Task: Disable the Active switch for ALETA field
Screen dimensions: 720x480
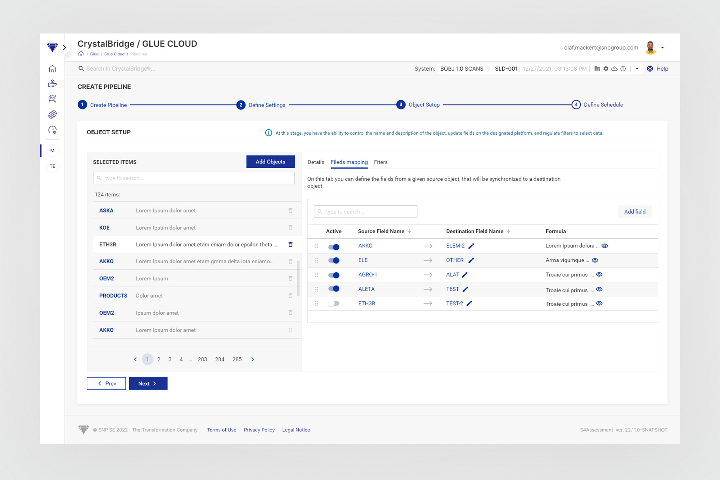Action: [334, 289]
